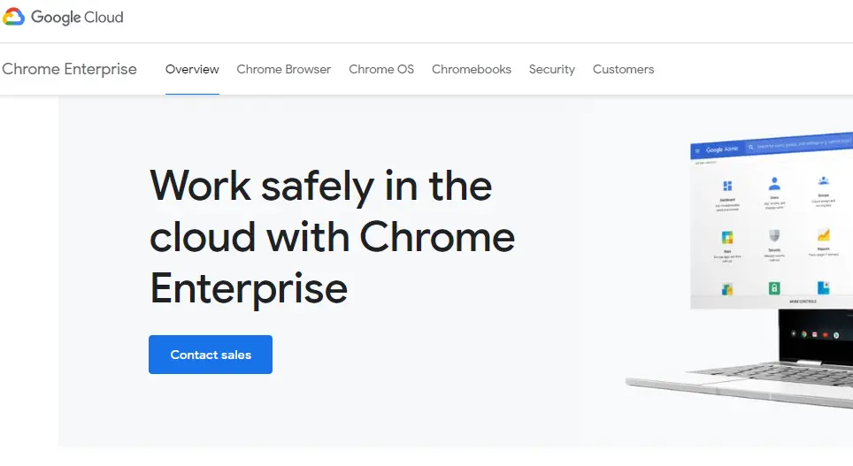Open the Chrome Enterprise product home link
This screenshot has width=853, height=466.
(69, 69)
